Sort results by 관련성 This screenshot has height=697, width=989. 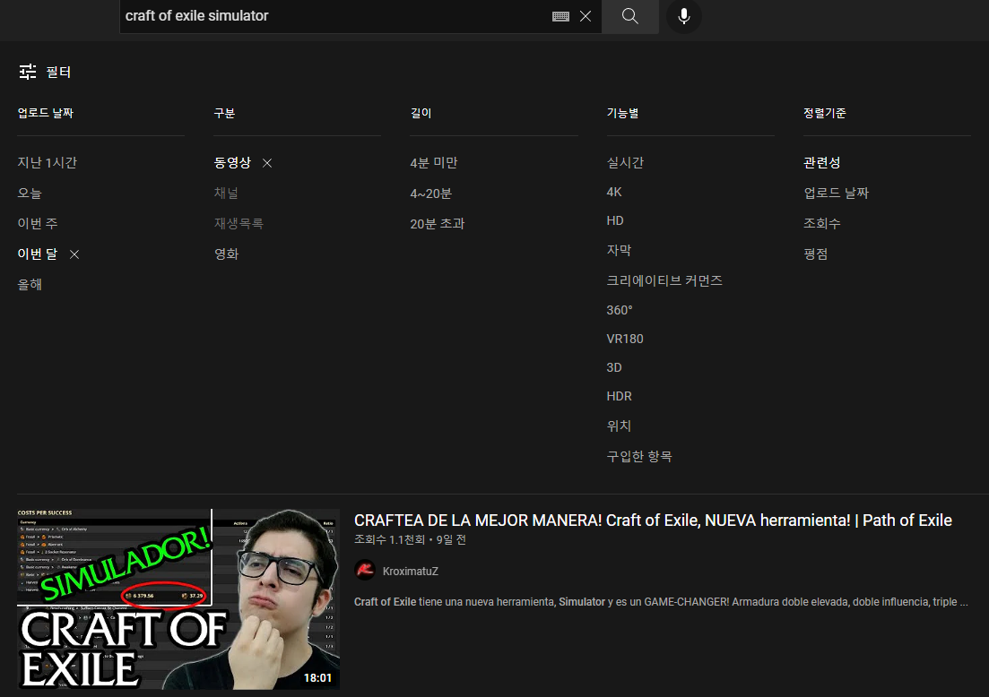click(x=821, y=162)
